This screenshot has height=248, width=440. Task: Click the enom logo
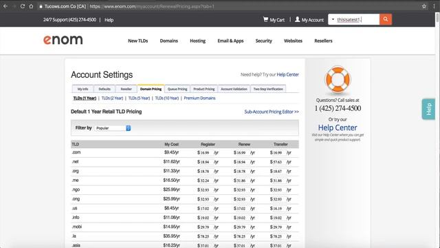(x=63, y=40)
